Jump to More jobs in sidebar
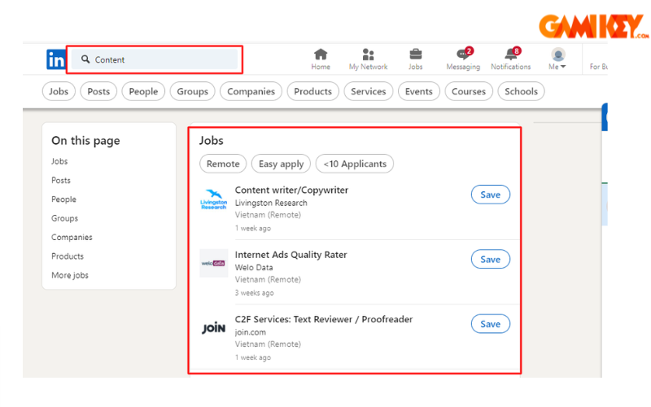 (70, 275)
